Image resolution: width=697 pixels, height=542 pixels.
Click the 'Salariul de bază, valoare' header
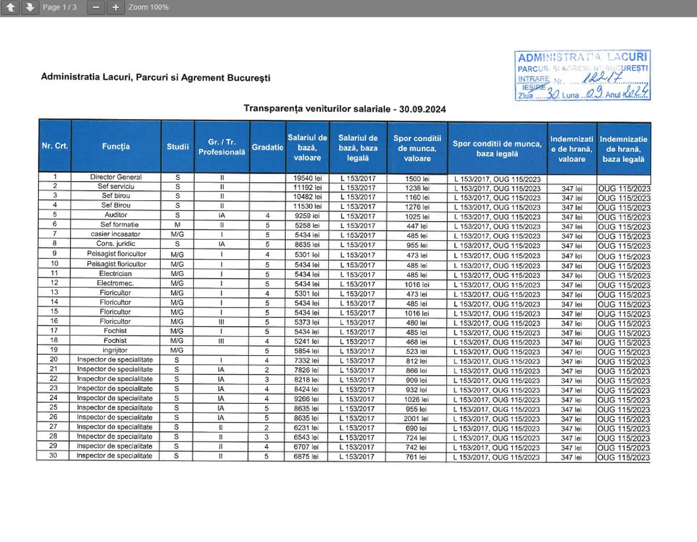[x=307, y=147]
